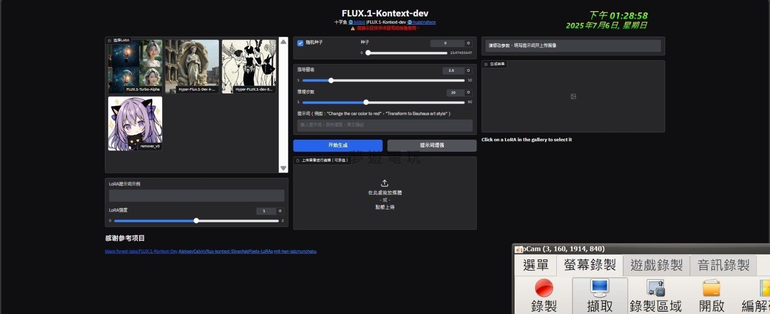Image resolution: width=770 pixels, height=314 pixels.
Task: Click the seed (种子) slider track
Action: 407,53
